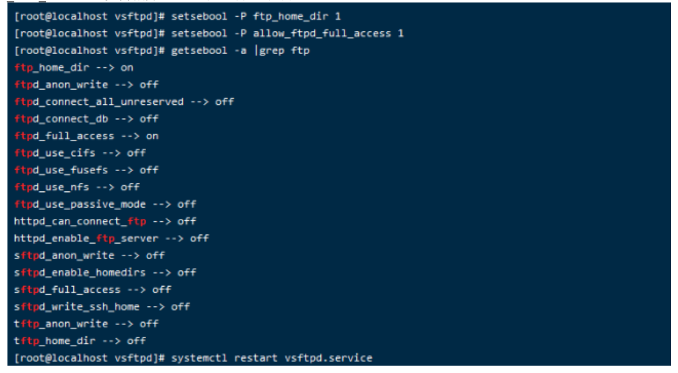This screenshot has width=678, height=373.
Task: Click the systemctl restart vsftpd.service command
Action: [272, 358]
